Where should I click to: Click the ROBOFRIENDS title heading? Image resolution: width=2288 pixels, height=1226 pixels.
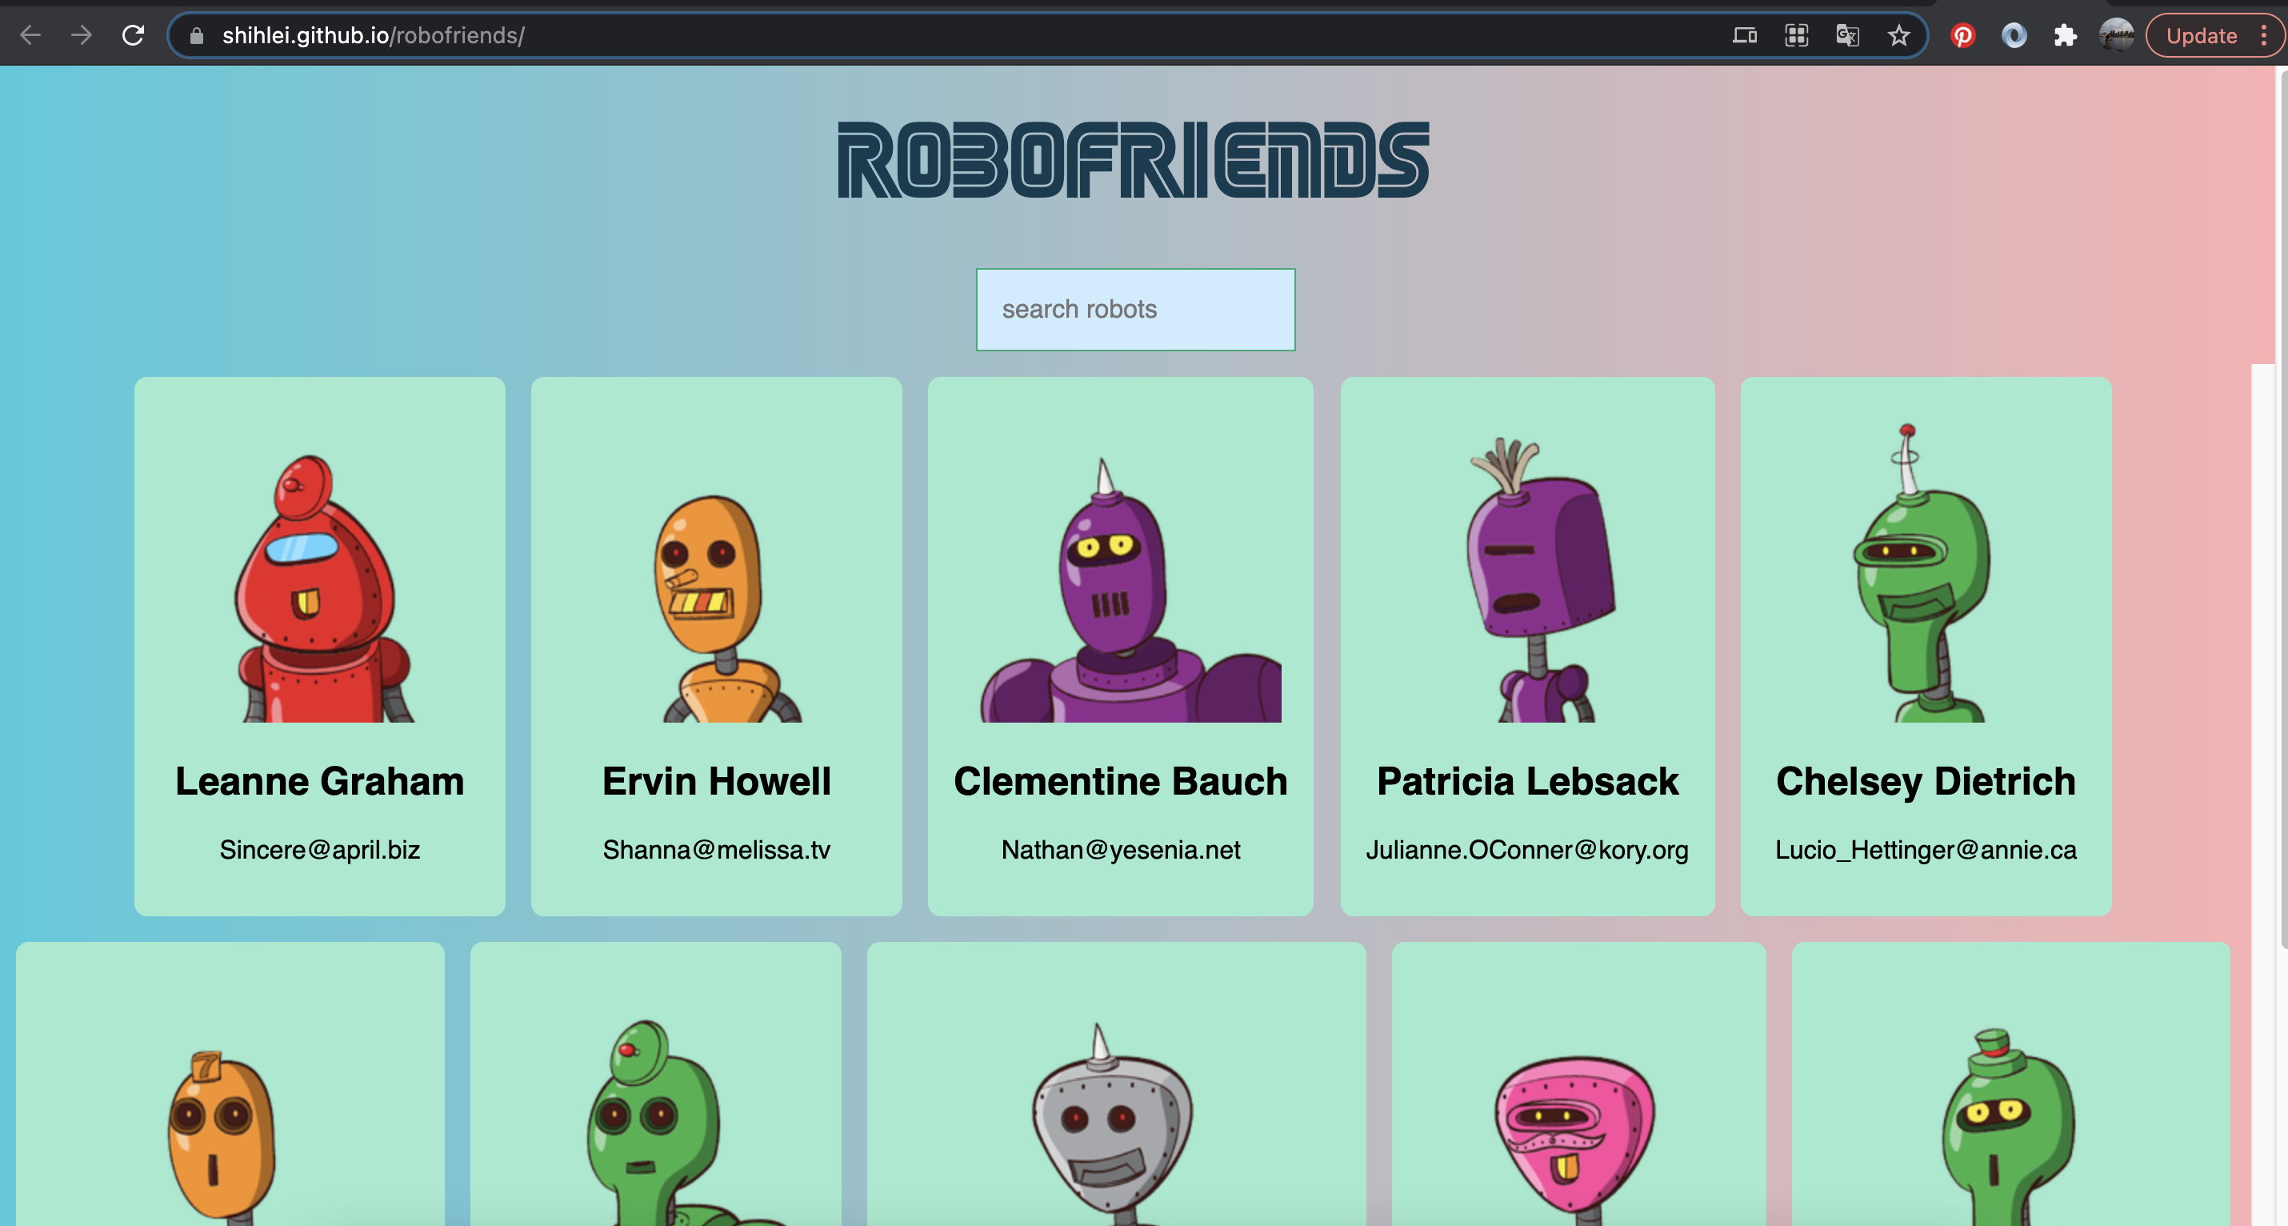[1134, 160]
